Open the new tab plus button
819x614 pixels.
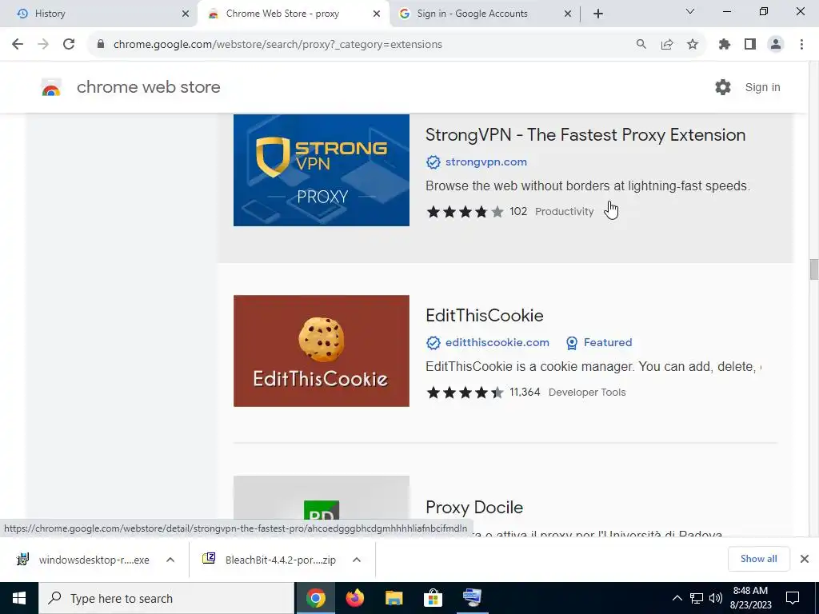(x=598, y=14)
